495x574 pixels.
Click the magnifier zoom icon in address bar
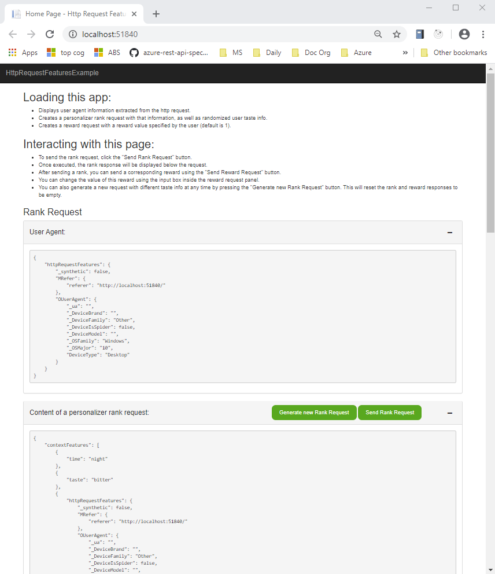pyautogui.click(x=378, y=34)
